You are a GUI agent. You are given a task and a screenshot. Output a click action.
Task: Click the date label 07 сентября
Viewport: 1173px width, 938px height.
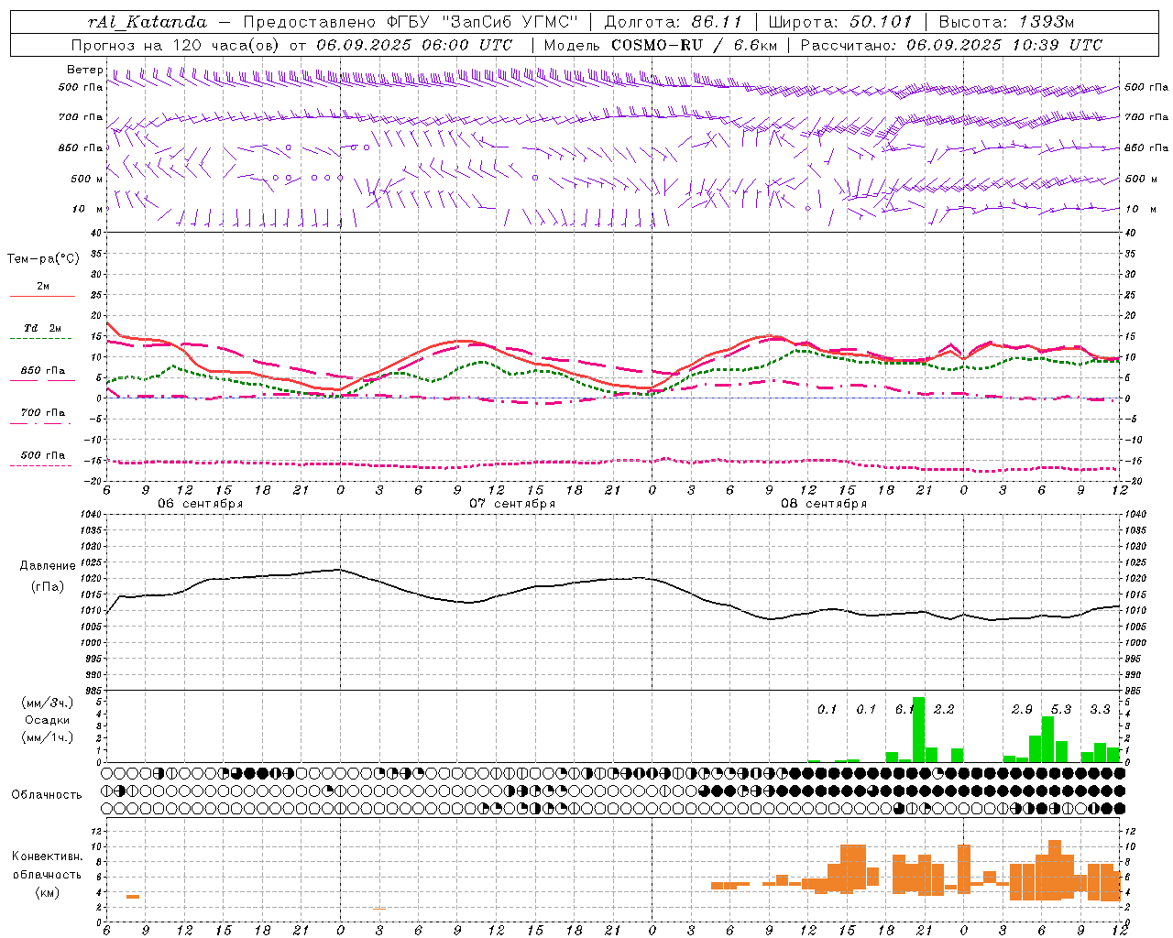click(512, 504)
